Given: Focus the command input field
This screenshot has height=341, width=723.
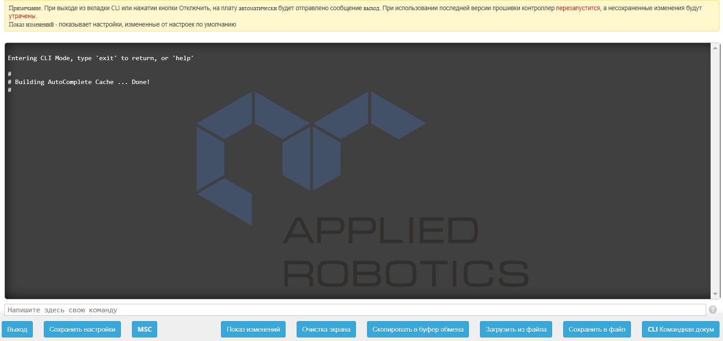Looking at the screenshot, I should tap(354, 310).
